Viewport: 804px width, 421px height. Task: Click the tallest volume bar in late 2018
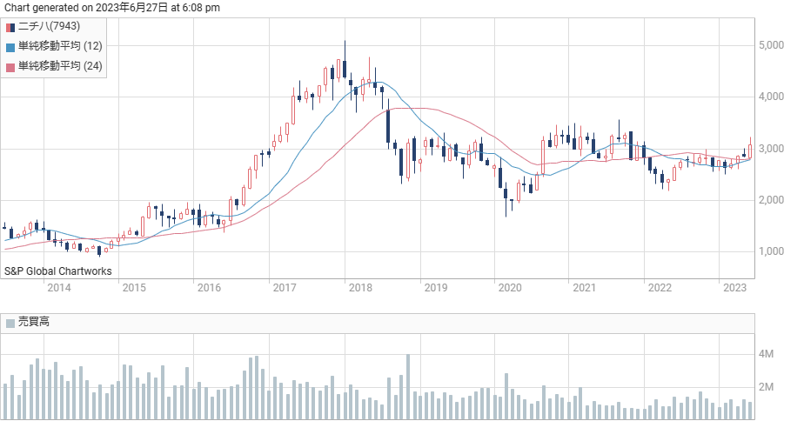pyautogui.click(x=408, y=387)
